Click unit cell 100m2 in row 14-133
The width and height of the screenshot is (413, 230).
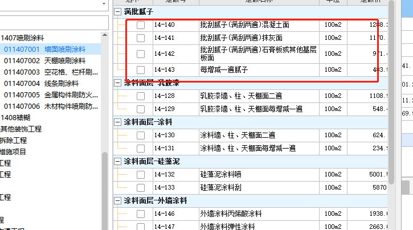tap(333, 188)
